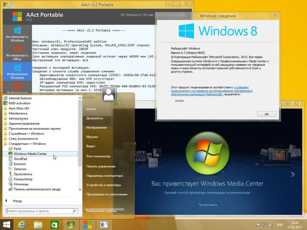Open the license agreement terms link
This screenshot has width=307, height=230.
[x=212, y=91]
